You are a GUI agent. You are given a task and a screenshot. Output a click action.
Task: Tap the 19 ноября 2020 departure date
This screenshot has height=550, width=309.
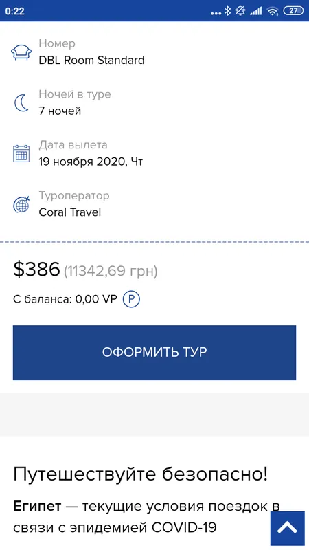point(91,162)
